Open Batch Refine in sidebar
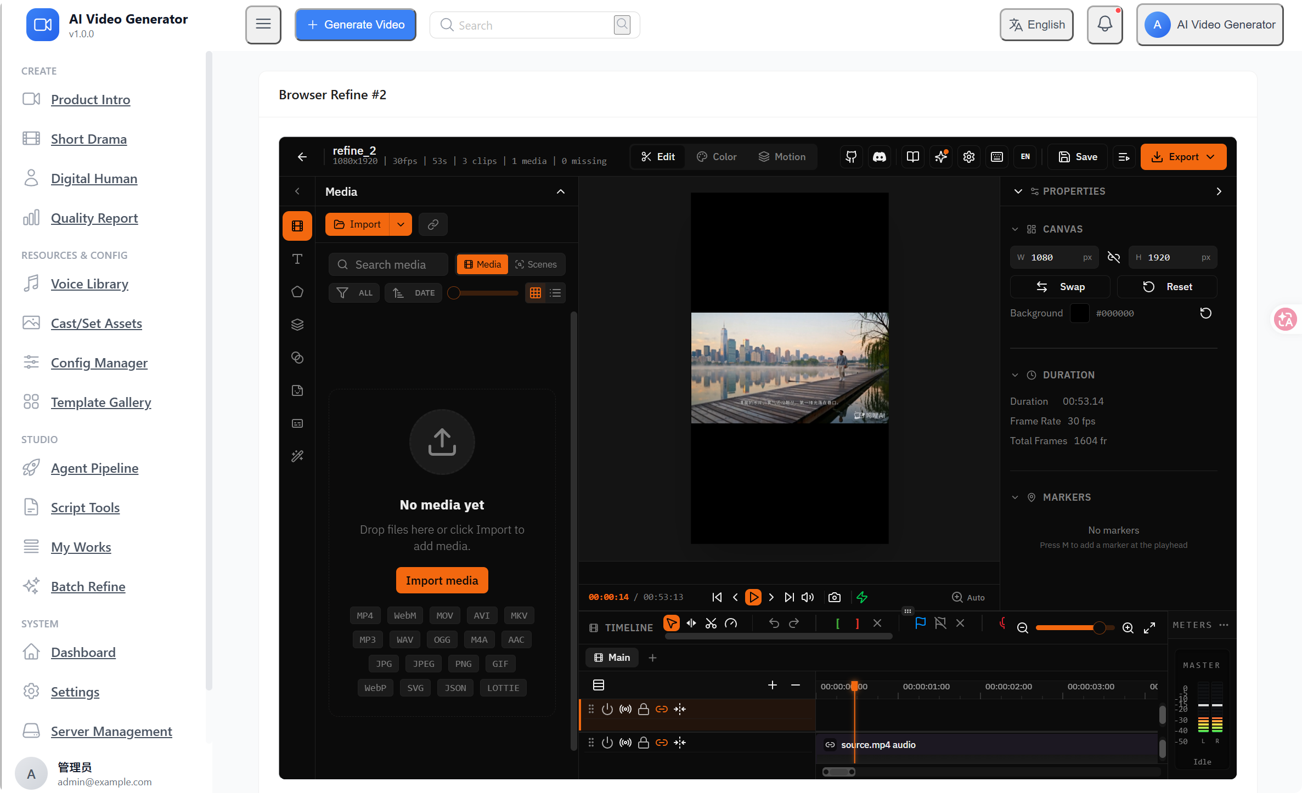This screenshot has height=793, width=1302. tap(88, 586)
